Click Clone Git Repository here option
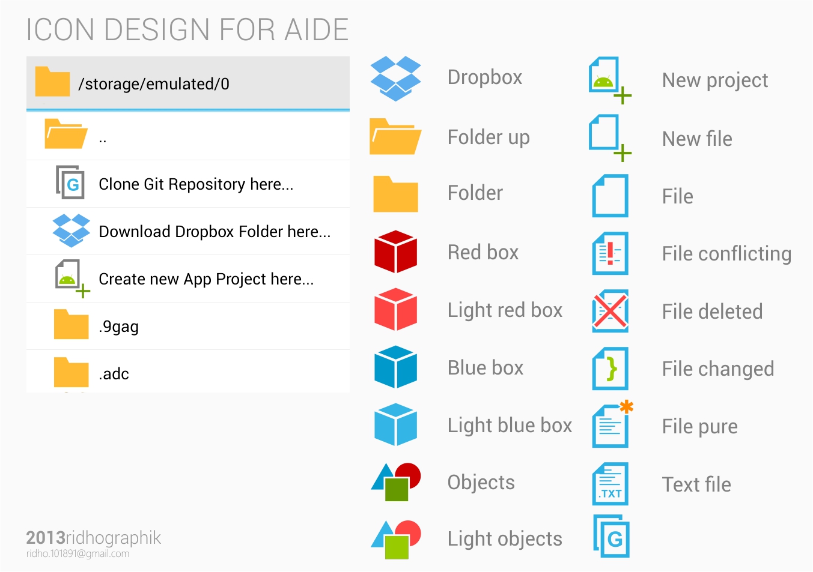 pos(187,184)
